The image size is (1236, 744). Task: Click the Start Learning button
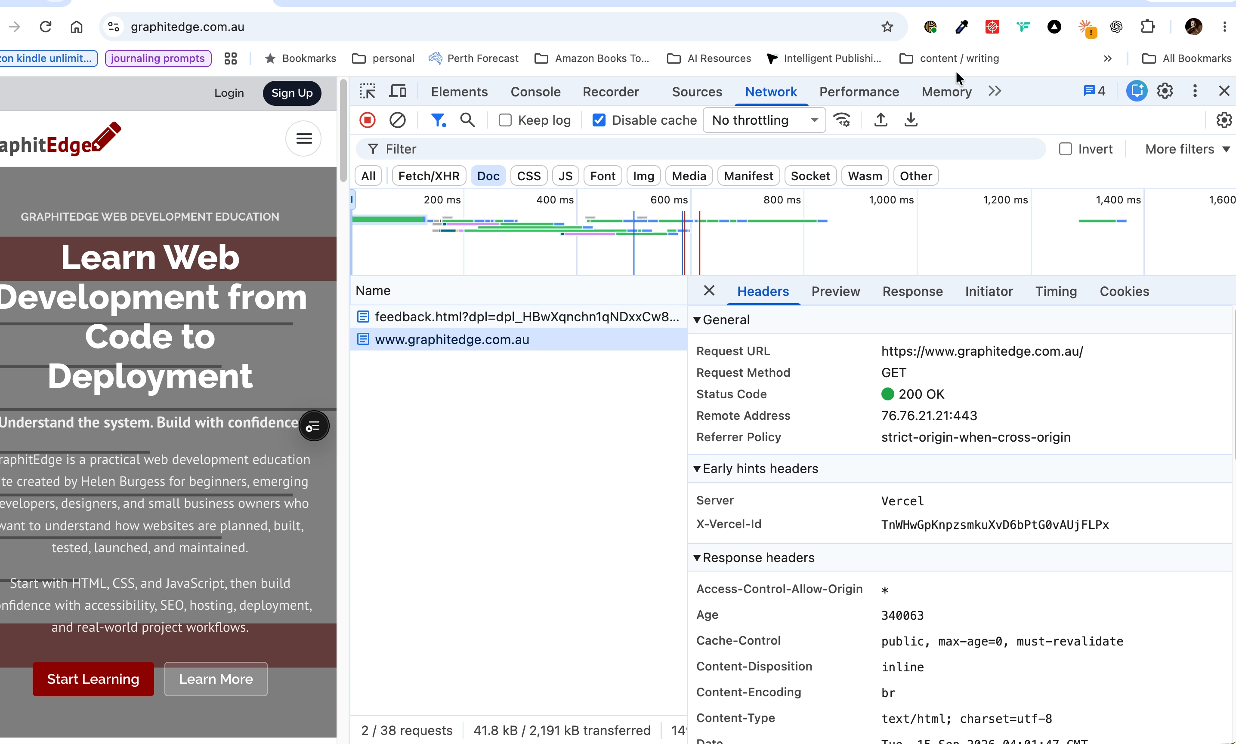point(93,679)
